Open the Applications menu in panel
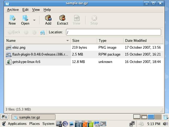The width and height of the screenshot is (169, 127). pos(17,124)
